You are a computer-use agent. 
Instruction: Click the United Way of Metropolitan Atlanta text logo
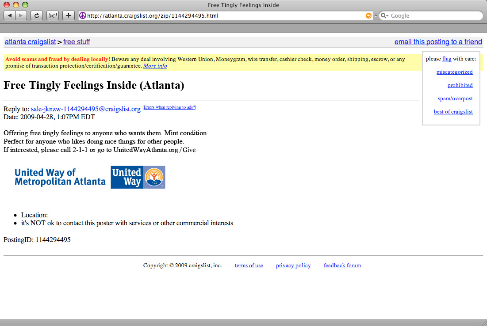(x=60, y=177)
